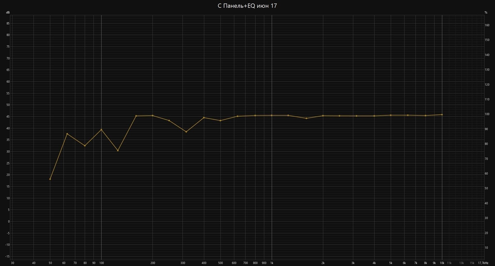The image size is (495, 266).
Task: Click the dip data point near 315 Hz
Action: 186,132
